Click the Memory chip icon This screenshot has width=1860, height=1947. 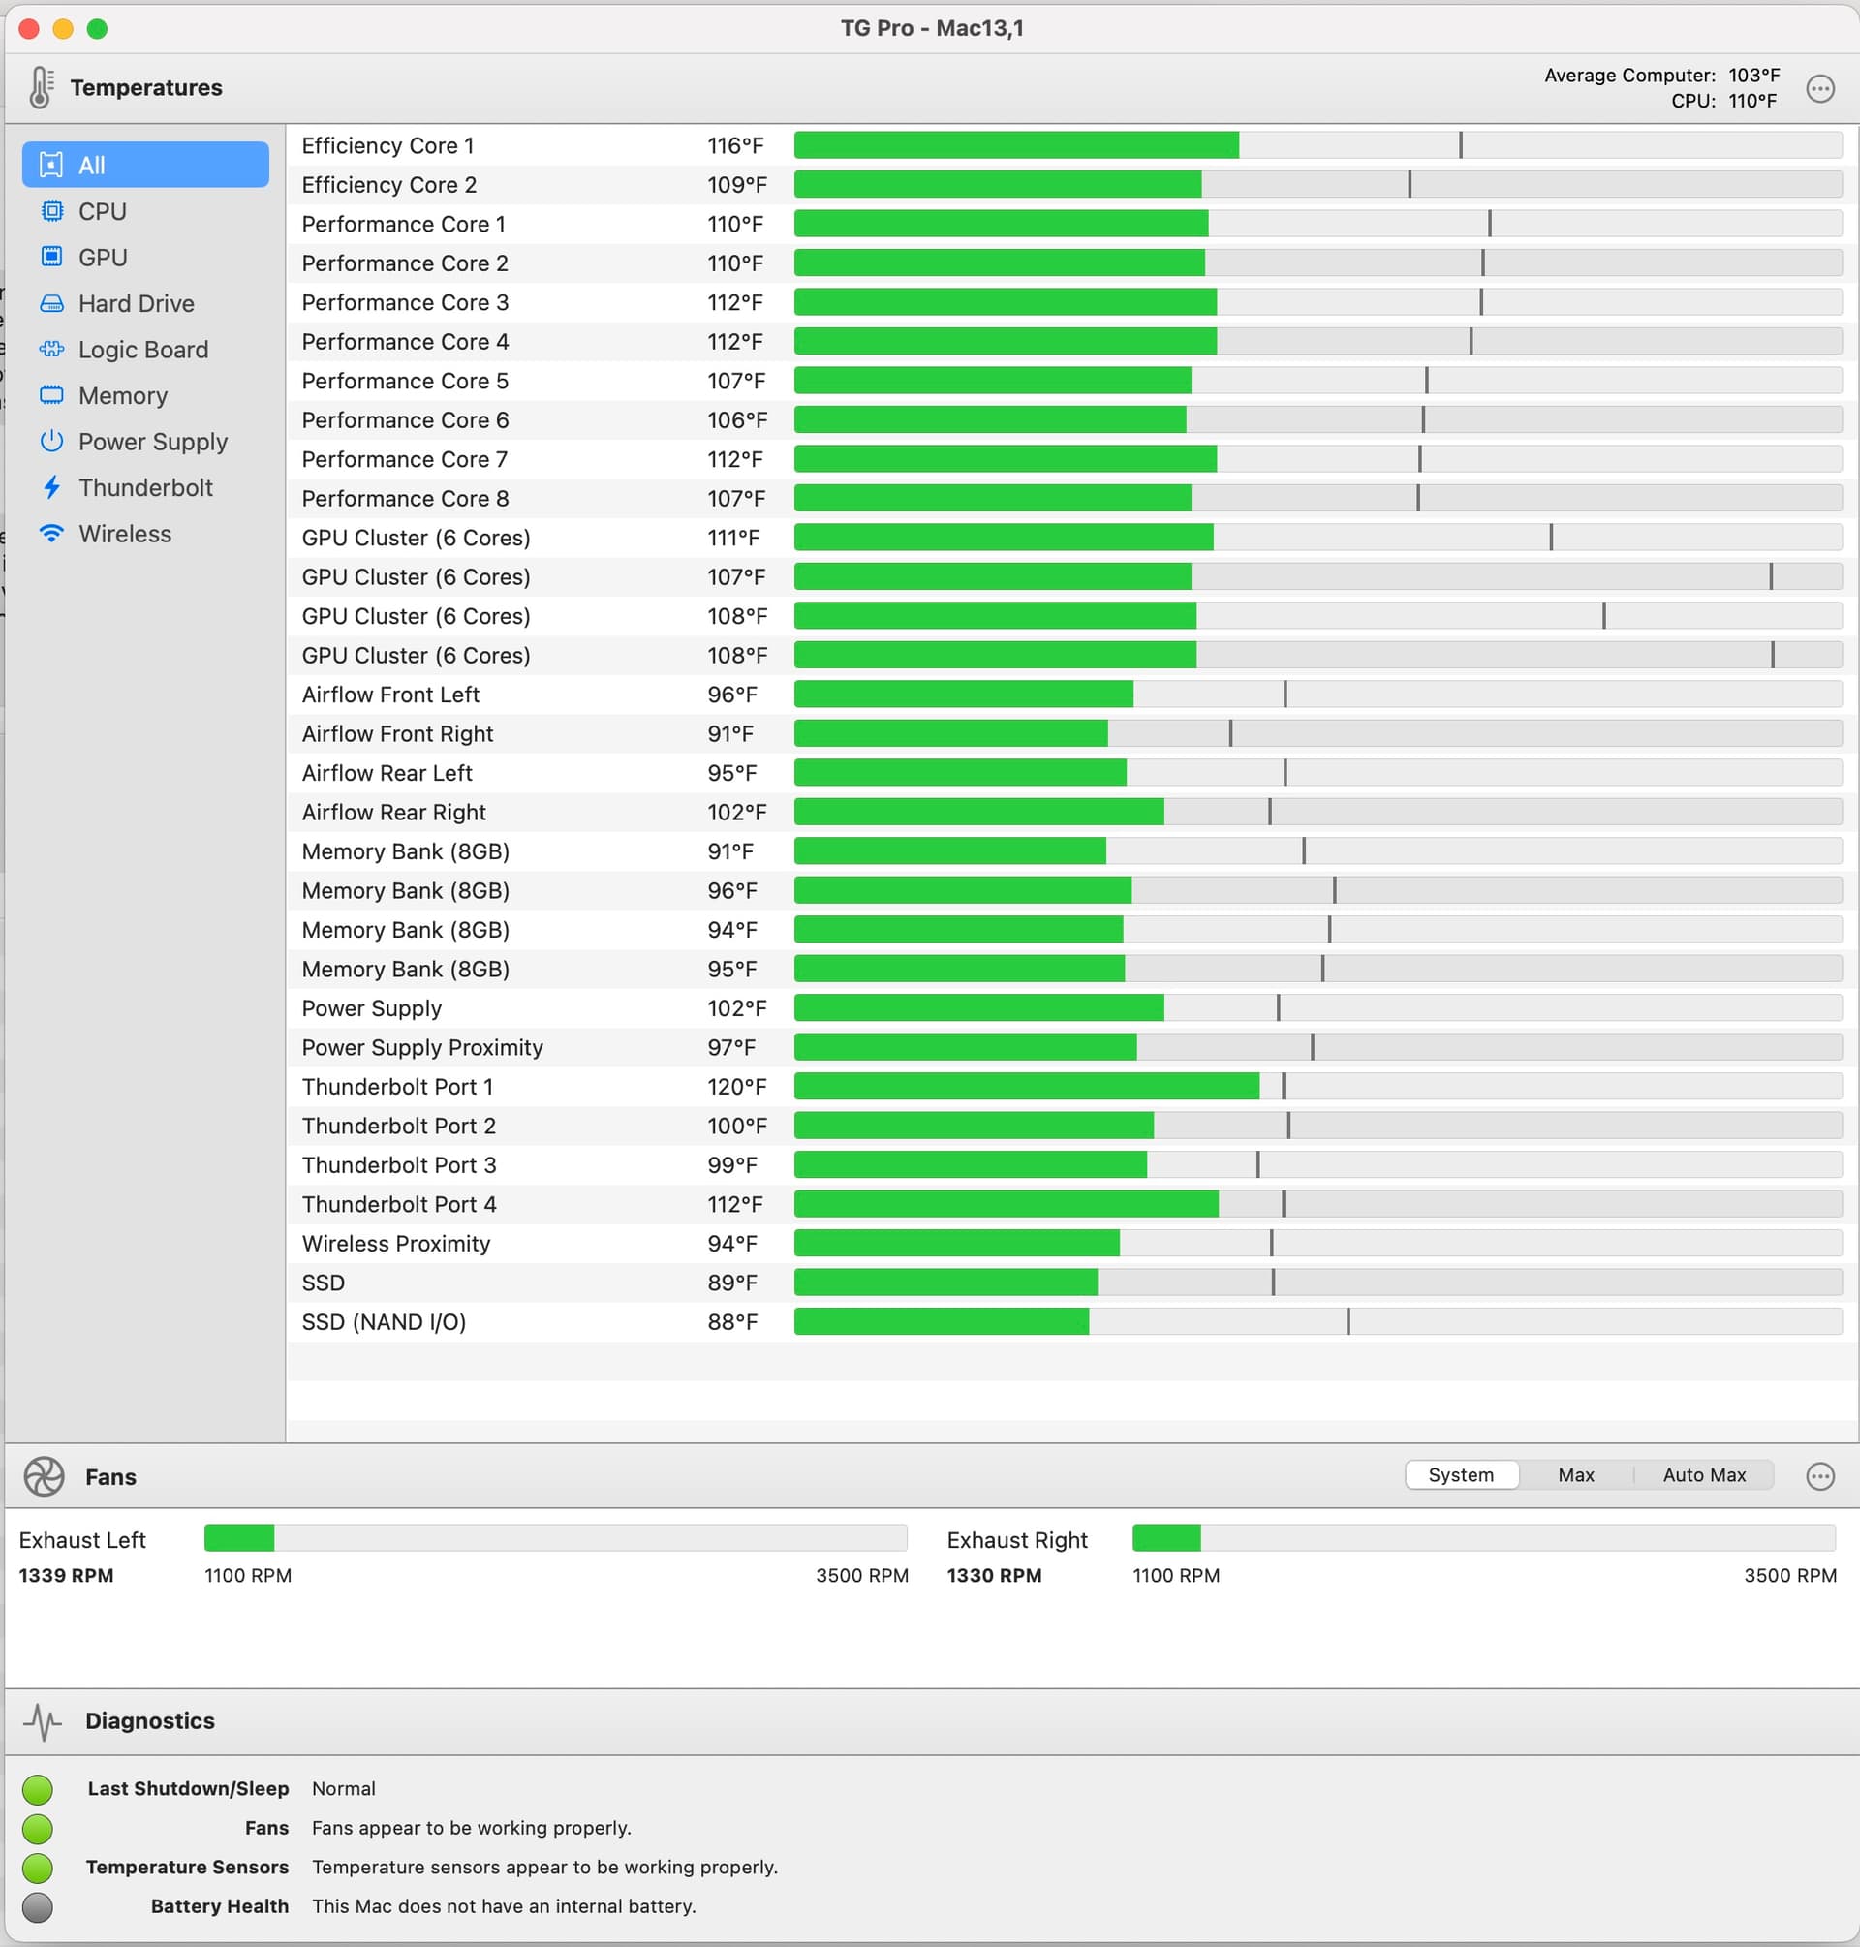click(51, 395)
